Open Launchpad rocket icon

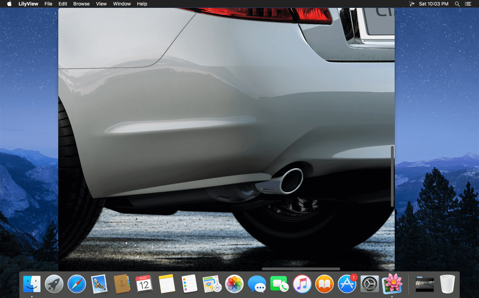[x=54, y=284]
